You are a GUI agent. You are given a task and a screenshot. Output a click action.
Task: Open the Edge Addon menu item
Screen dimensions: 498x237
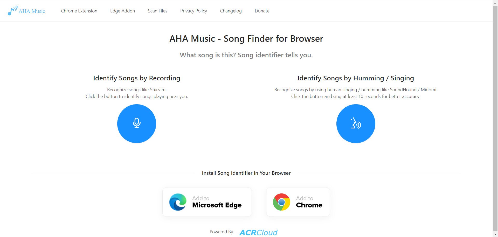122,11
